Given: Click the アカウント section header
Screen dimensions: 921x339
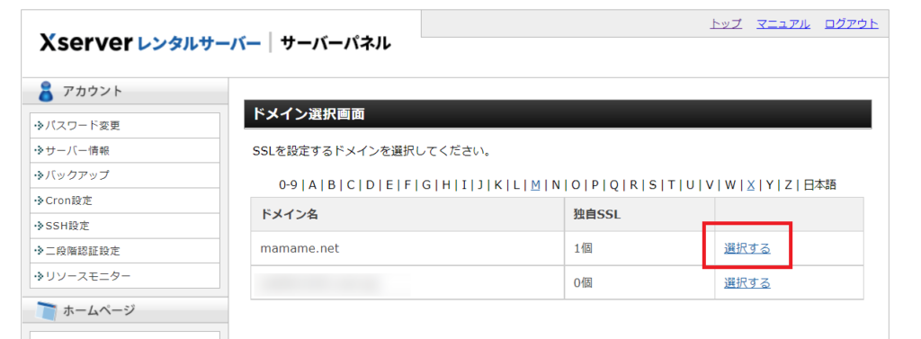Looking at the screenshot, I should (x=125, y=91).
